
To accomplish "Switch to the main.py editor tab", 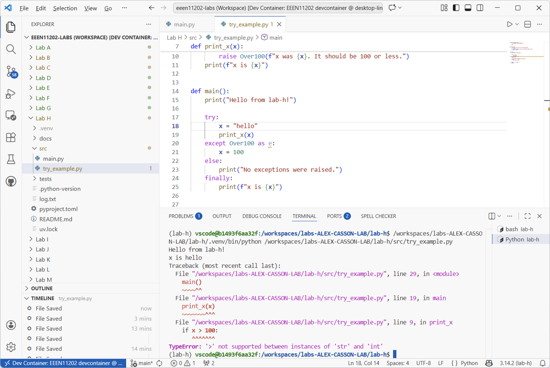I will (184, 24).
